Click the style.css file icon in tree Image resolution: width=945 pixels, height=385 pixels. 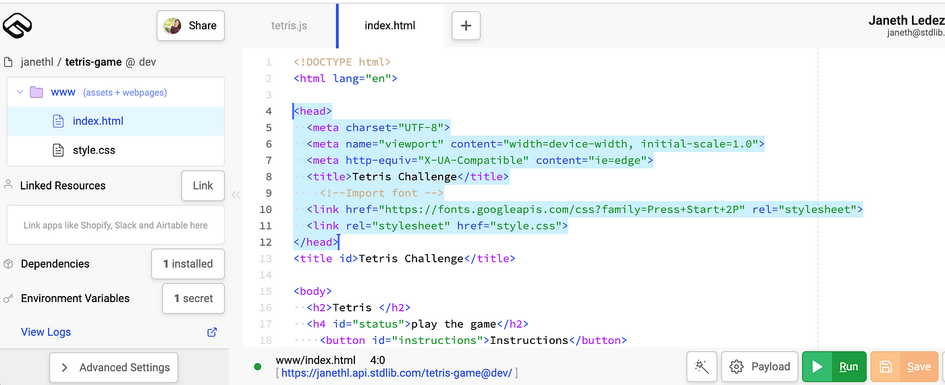[59, 150]
